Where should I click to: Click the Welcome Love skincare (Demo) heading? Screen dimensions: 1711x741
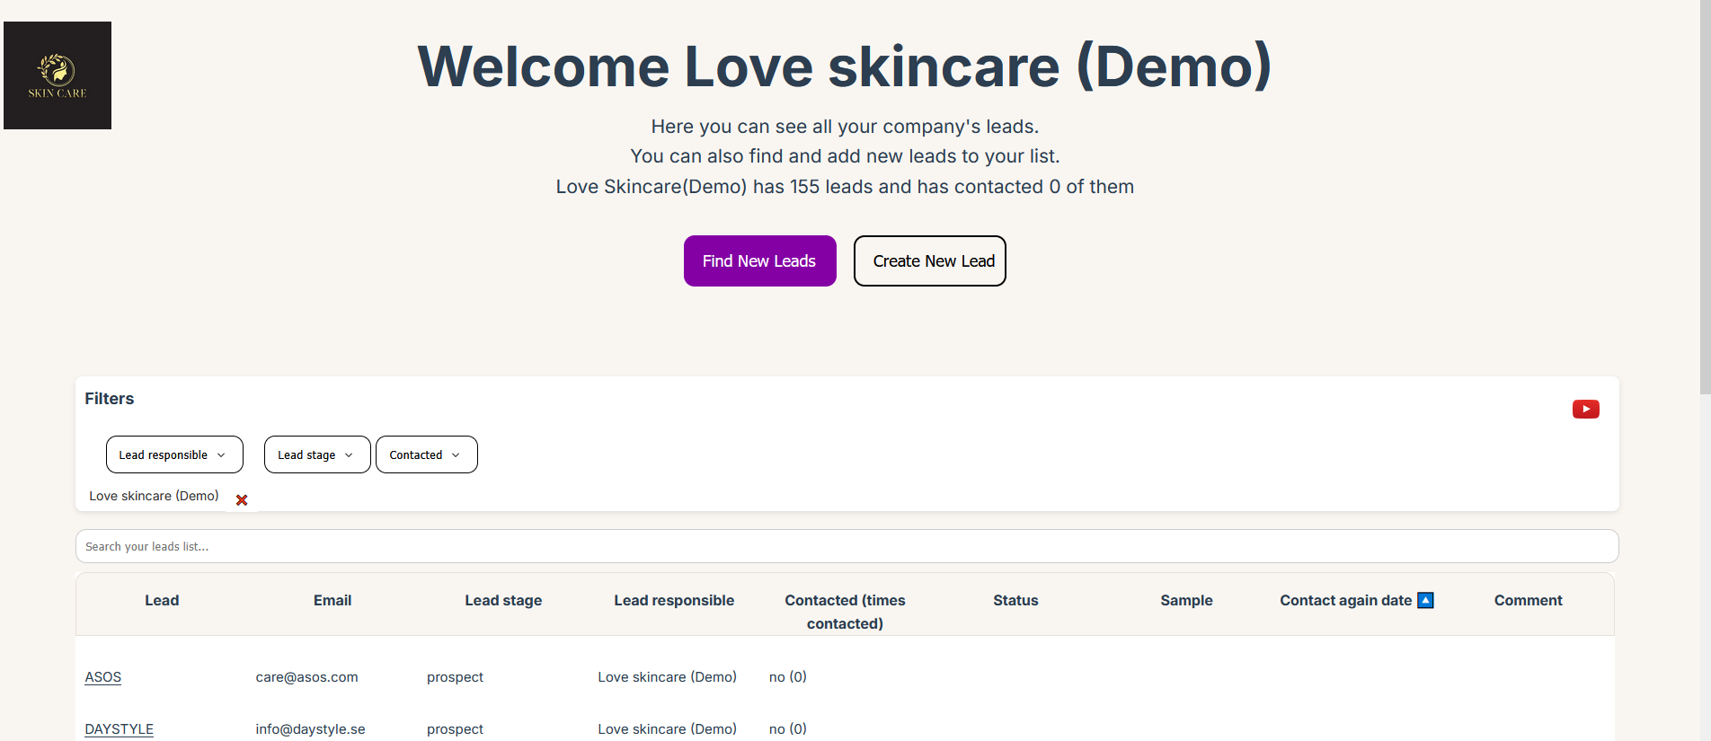point(845,66)
